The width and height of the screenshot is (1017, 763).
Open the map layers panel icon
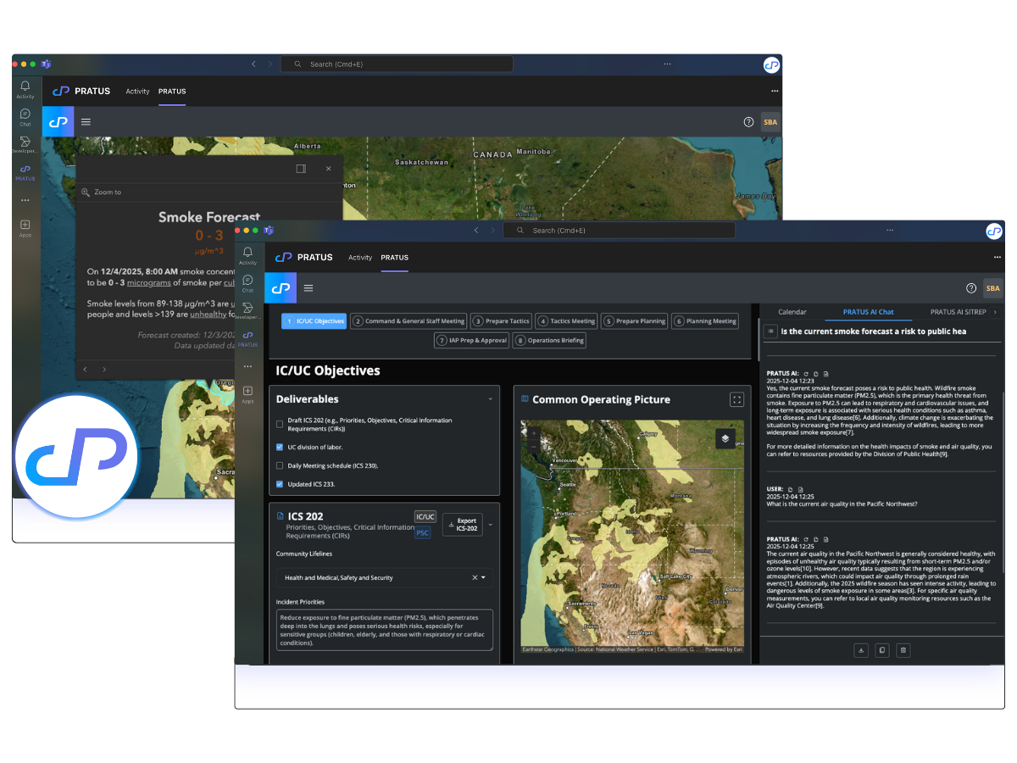pos(725,438)
